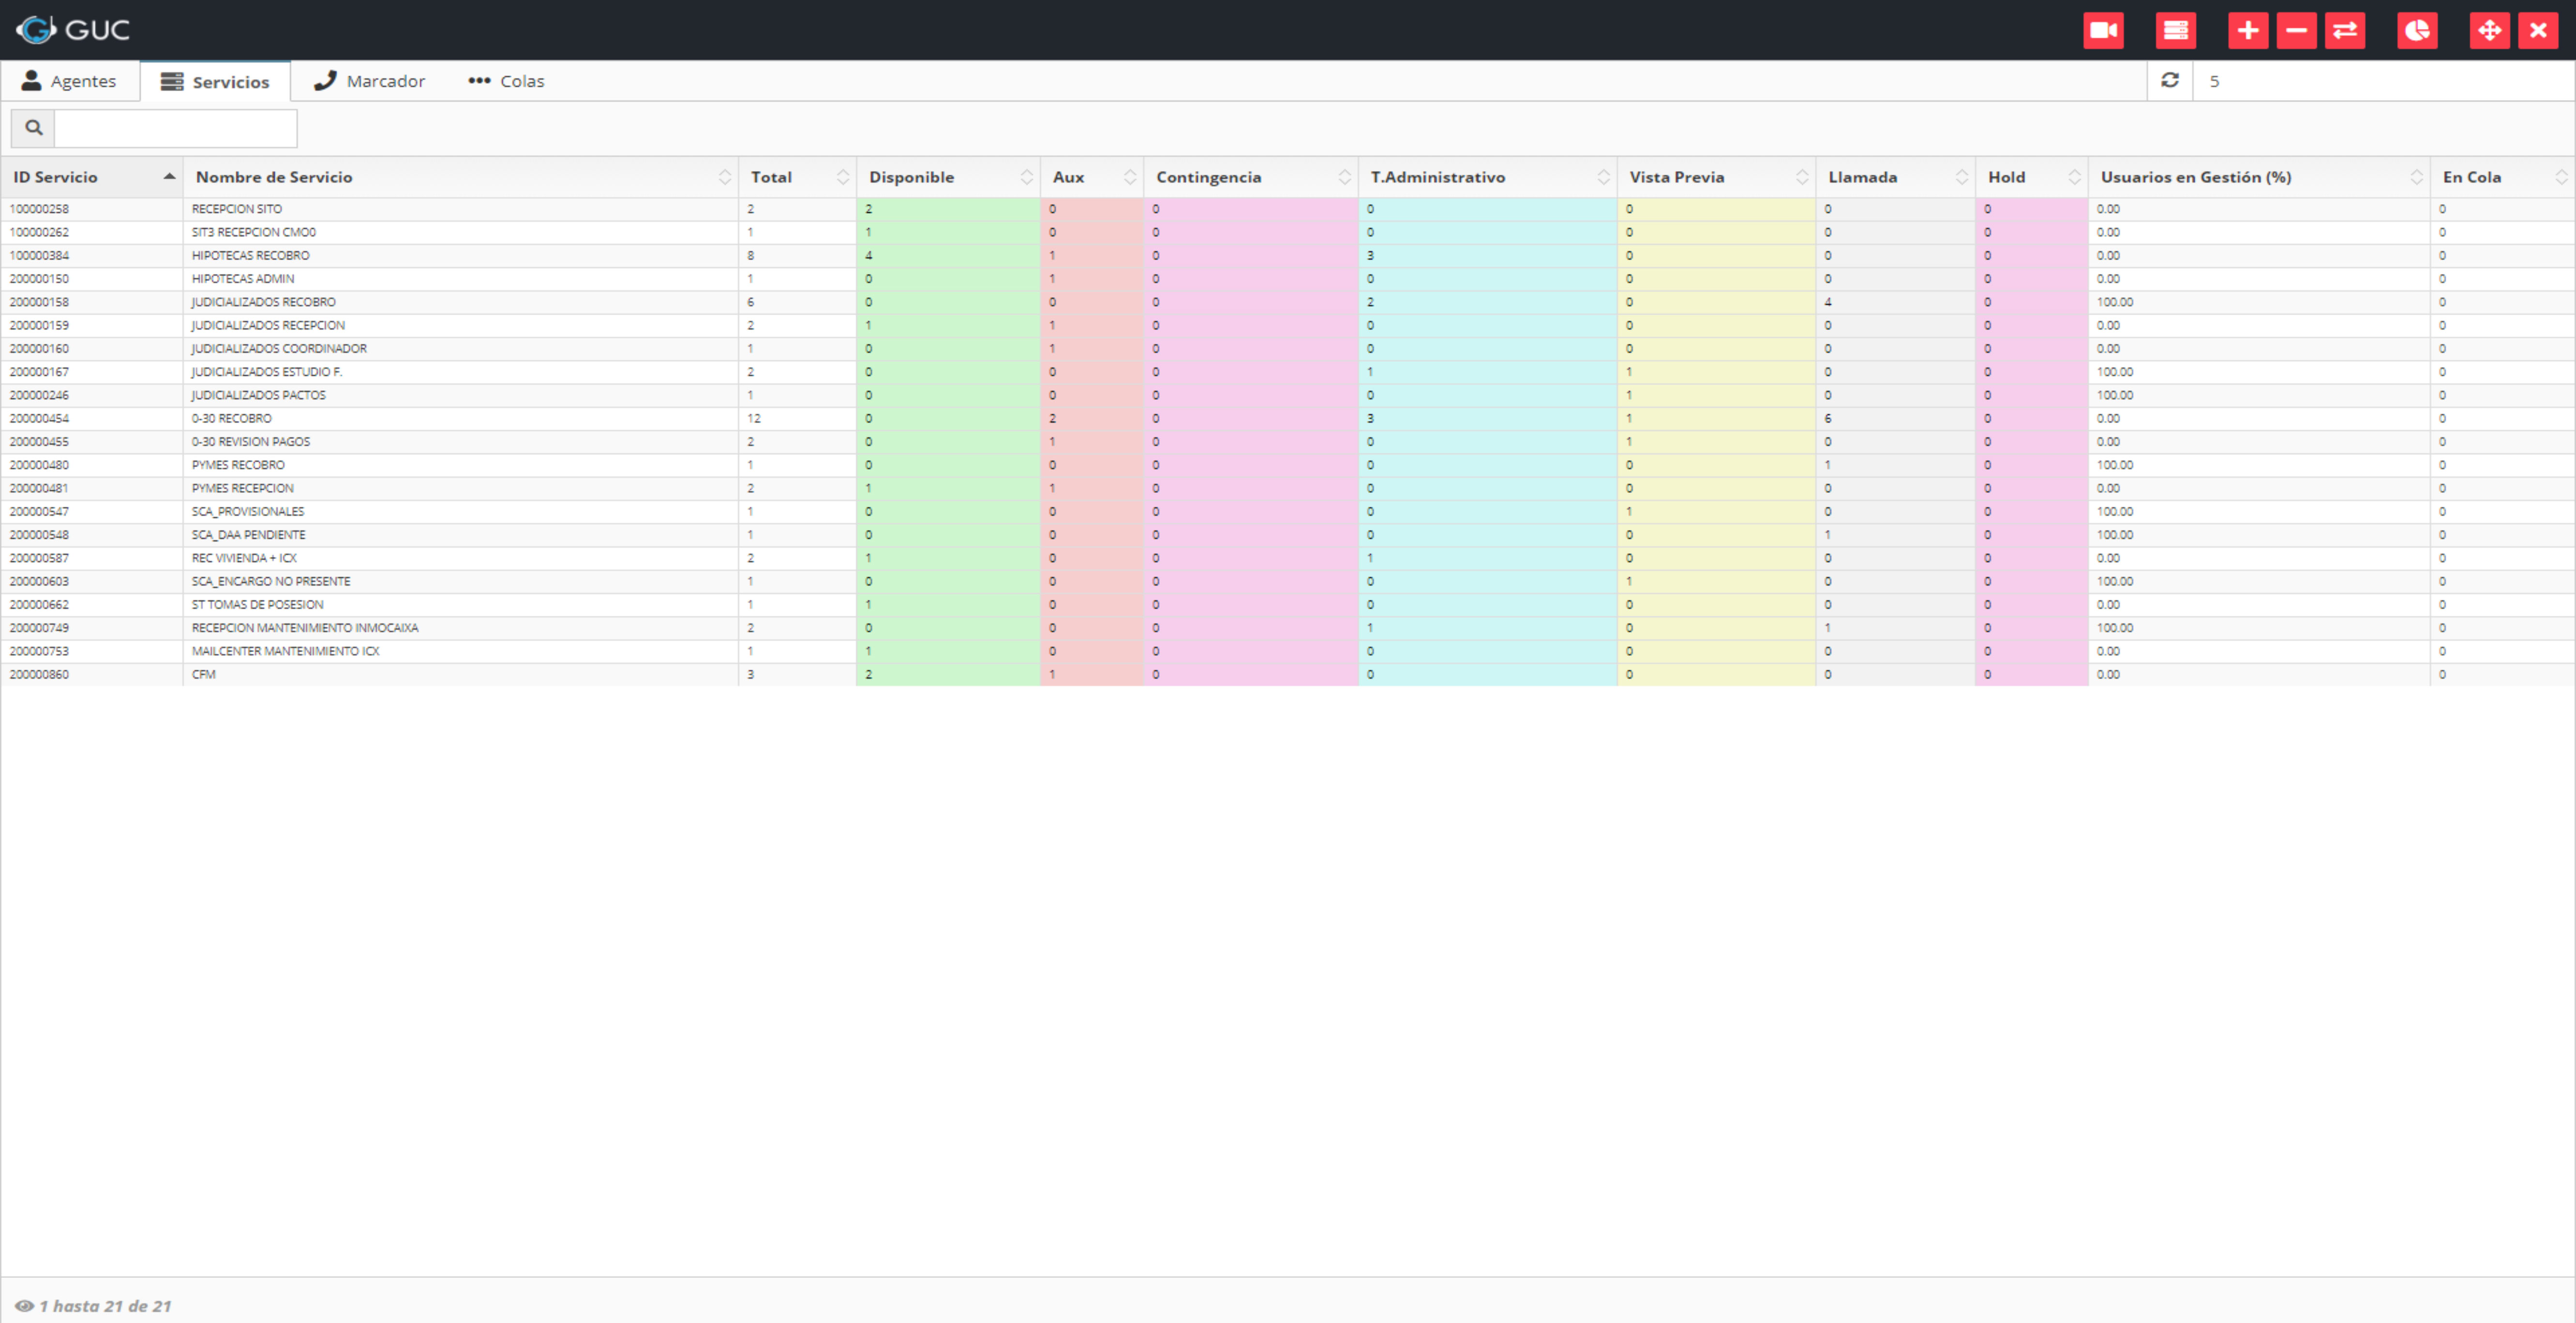
Task: Select RECEPCION MANTENIMIENTO INMOCAIXA row
Action: pyautogui.click(x=1288, y=628)
